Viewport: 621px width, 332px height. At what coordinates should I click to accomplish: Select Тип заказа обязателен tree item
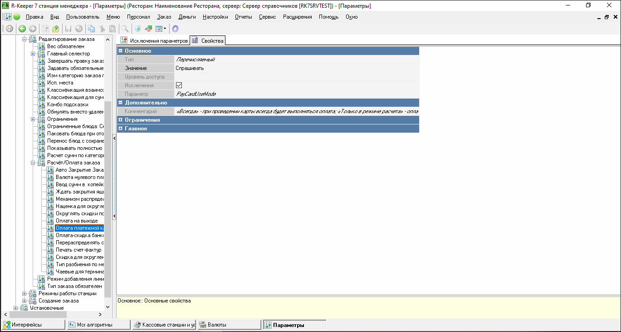tap(74, 286)
